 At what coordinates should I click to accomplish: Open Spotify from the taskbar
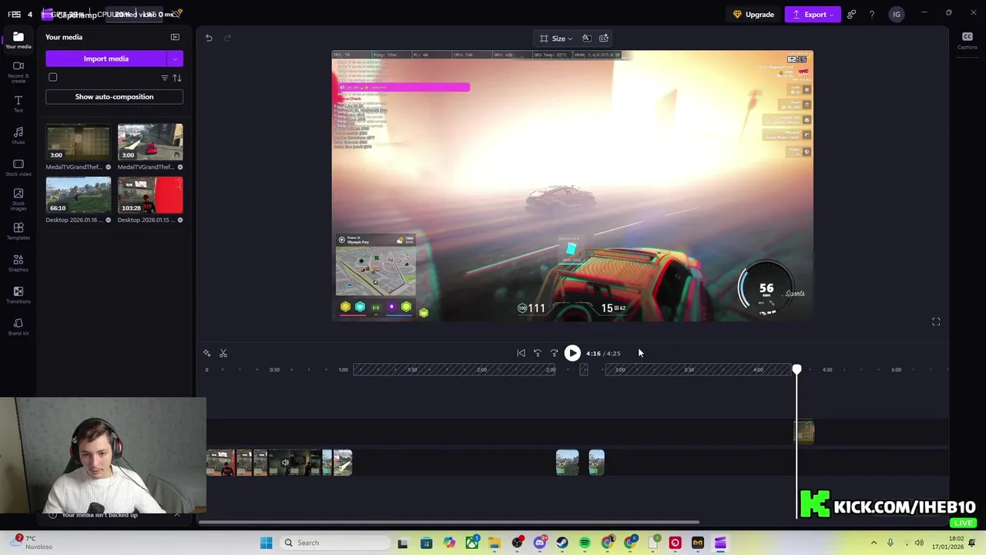[585, 543]
